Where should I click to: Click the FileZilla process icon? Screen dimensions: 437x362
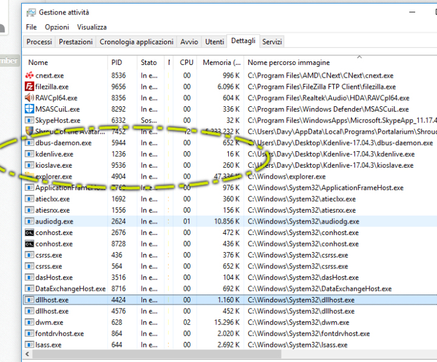pos(29,87)
